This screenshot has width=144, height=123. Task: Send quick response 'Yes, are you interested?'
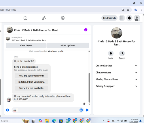[x=31, y=76]
